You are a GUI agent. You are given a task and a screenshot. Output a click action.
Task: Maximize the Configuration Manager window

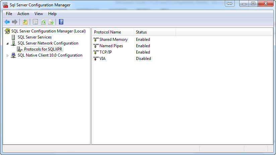click(253, 4)
